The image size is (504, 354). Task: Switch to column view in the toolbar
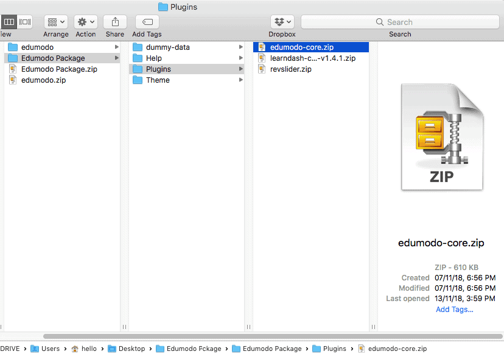click(x=9, y=21)
